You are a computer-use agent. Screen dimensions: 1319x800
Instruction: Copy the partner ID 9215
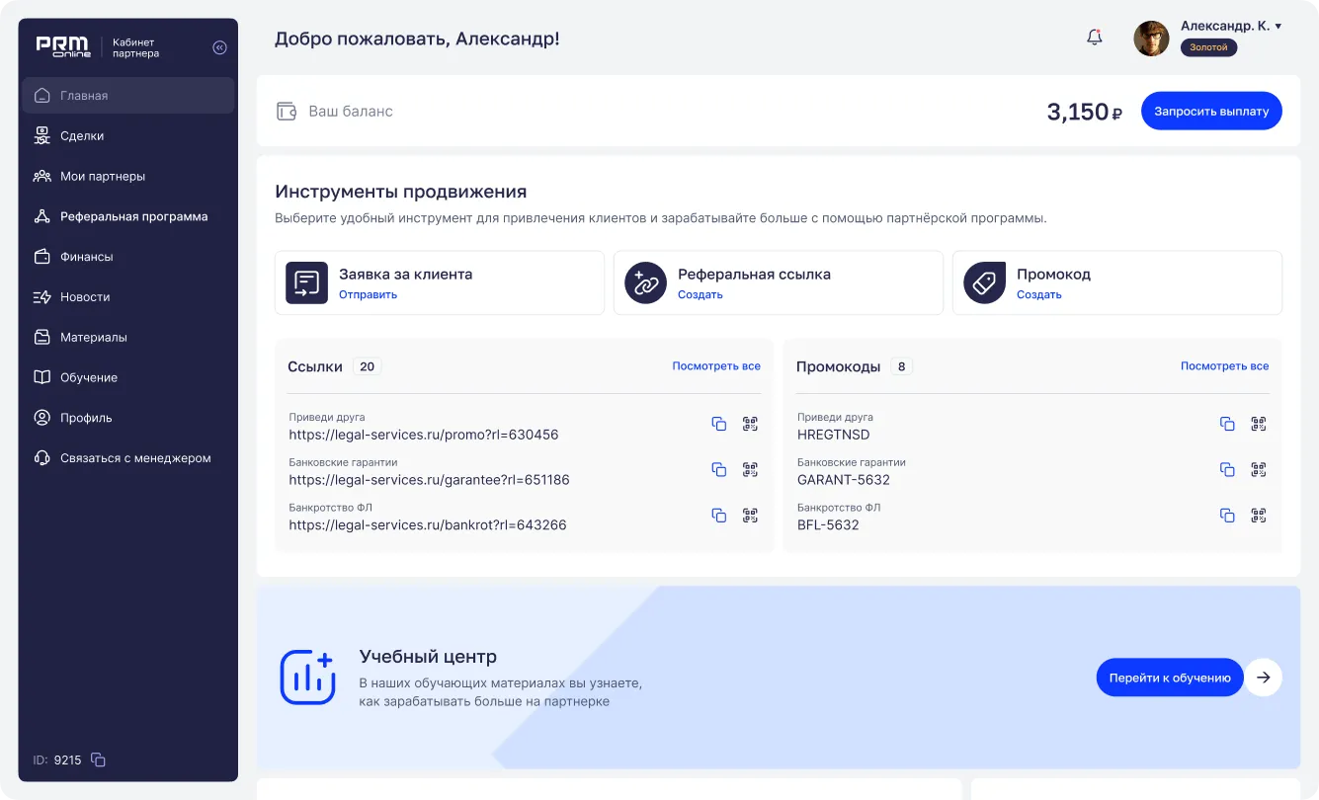pos(98,760)
